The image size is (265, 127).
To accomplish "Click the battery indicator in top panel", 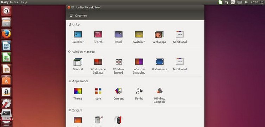I will click(240, 2).
